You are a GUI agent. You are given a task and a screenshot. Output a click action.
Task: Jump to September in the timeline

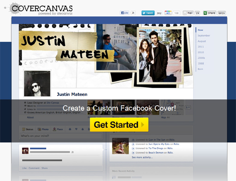pyautogui.click(x=204, y=36)
